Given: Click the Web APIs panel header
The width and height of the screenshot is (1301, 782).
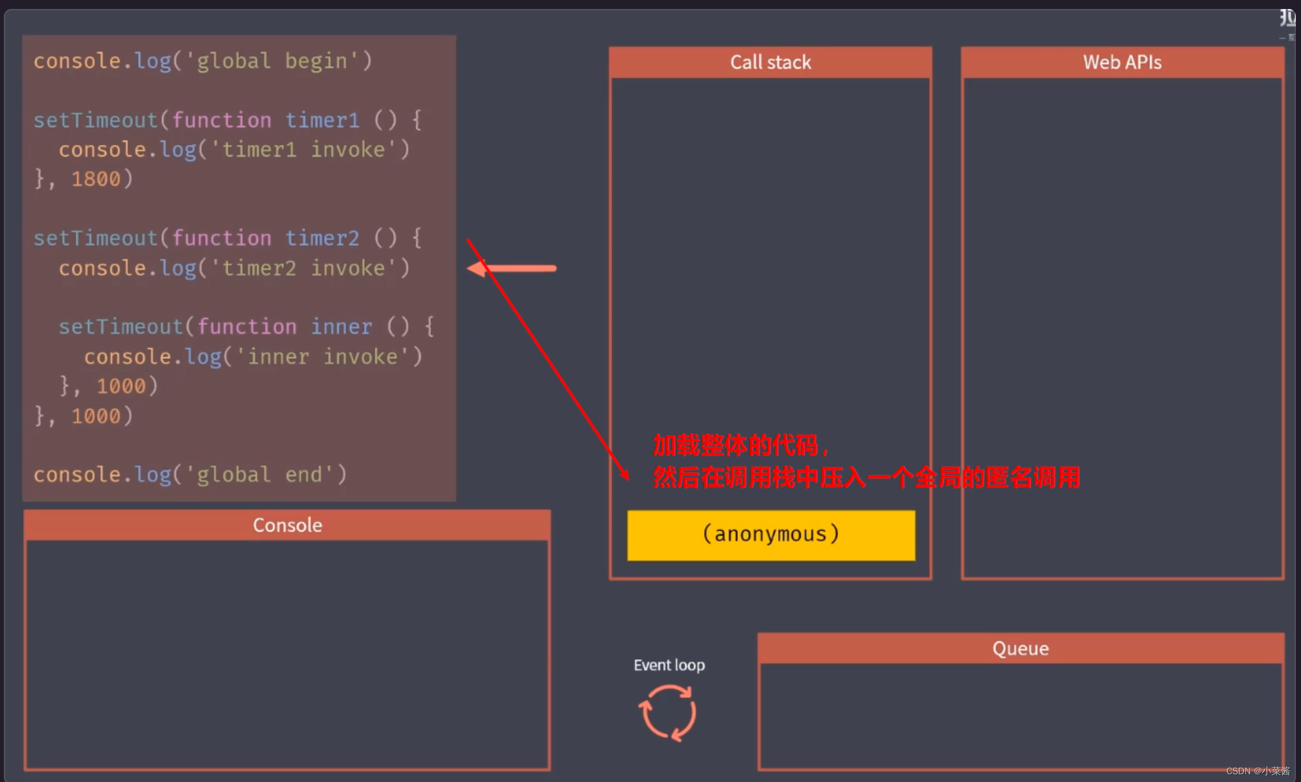Looking at the screenshot, I should click(x=1122, y=62).
